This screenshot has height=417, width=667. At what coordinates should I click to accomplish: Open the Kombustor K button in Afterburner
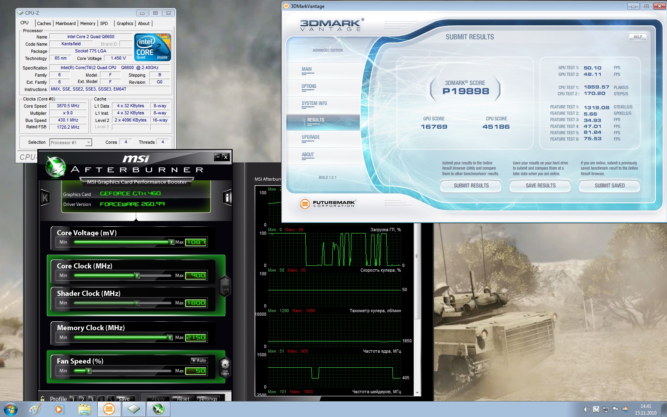pos(45,197)
